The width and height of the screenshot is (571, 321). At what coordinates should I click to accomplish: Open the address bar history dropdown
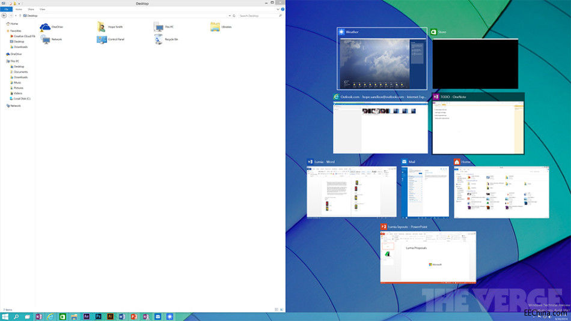230,16
